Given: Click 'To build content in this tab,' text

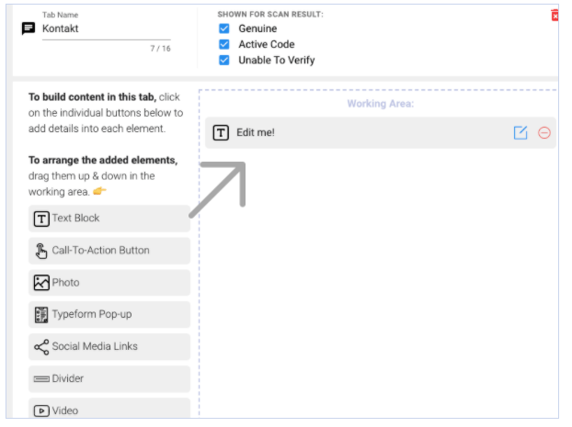Looking at the screenshot, I should tap(92, 97).
